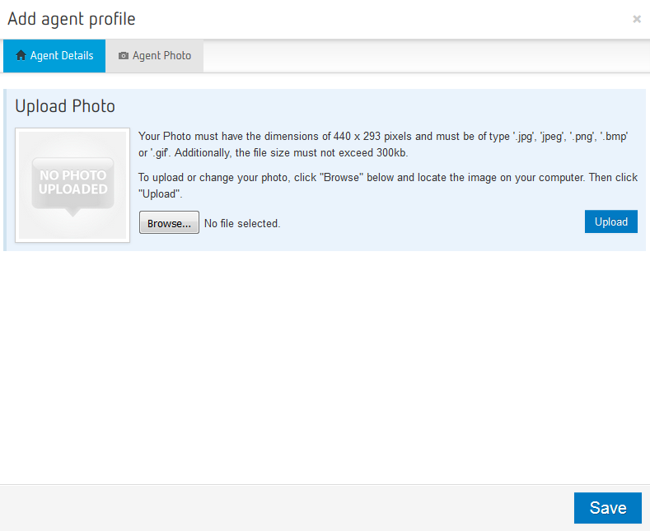Click the blue Upload button
Image resolution: width=650 pixels, height=531 pixels.
[610, 221]
